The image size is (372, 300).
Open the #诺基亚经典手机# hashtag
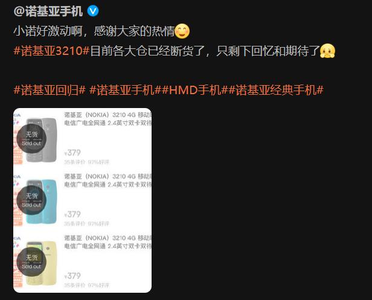tap(276, 90)
